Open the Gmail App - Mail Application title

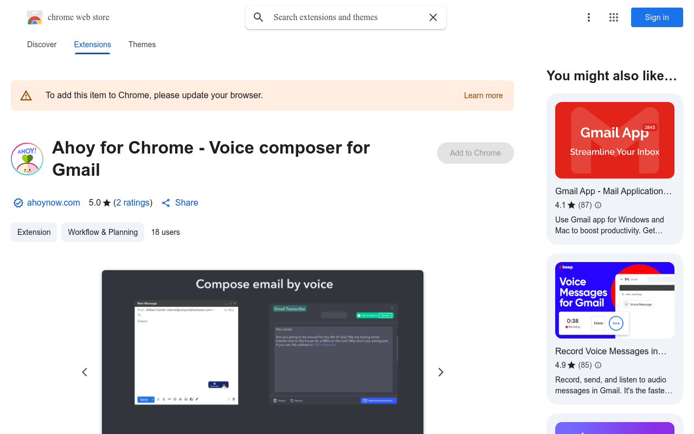pyautogui.click(x=613, y=191)
